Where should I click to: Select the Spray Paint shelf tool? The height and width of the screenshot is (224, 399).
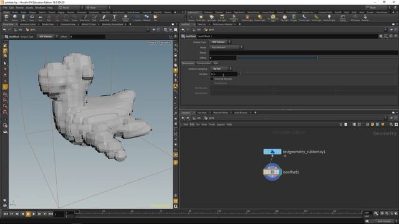(104, 17)
